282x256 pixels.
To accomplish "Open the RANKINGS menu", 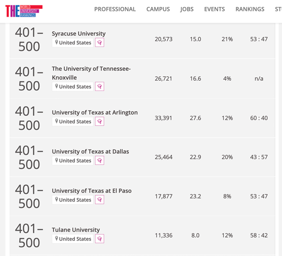I will (x=250, y=9).
